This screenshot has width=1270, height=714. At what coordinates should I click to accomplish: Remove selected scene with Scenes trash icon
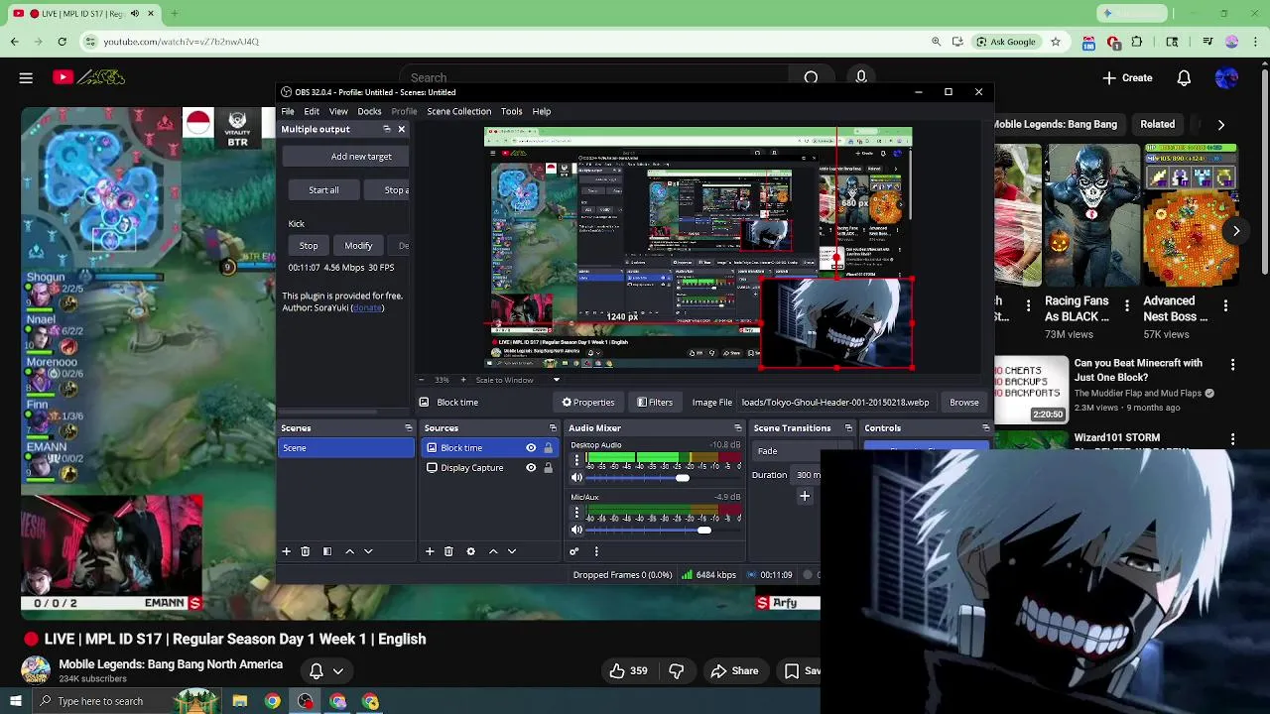(306, 551)
